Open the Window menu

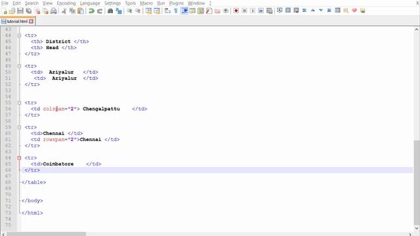196,3
